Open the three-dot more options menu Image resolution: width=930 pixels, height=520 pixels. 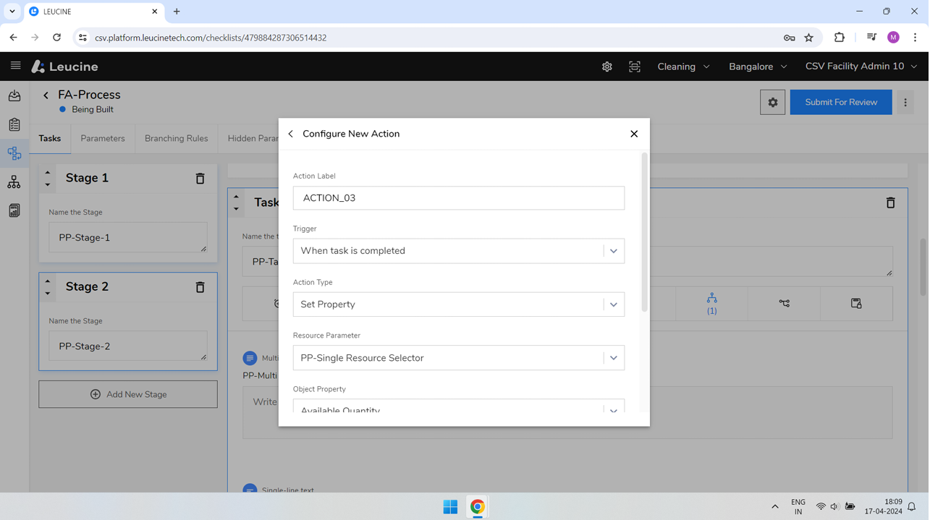pyautogui.click(x=905, y=102)
